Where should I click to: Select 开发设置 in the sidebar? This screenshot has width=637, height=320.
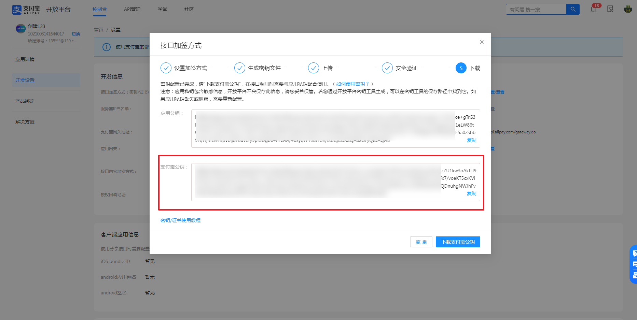click(46, 80)
